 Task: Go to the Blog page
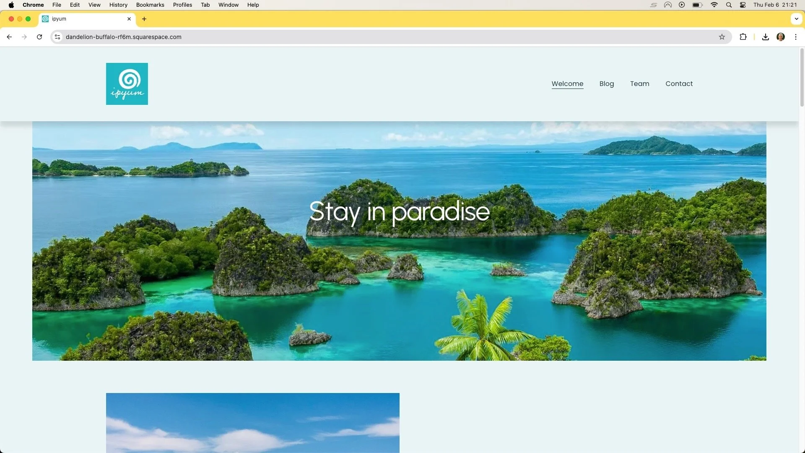[x=606, y=83]
